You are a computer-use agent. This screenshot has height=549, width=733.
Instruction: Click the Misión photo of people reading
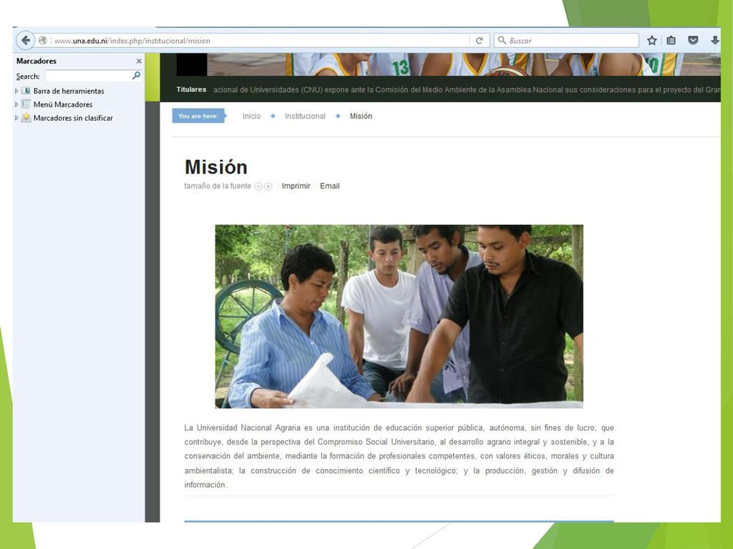pyautogui.click(x=399, y=317)
